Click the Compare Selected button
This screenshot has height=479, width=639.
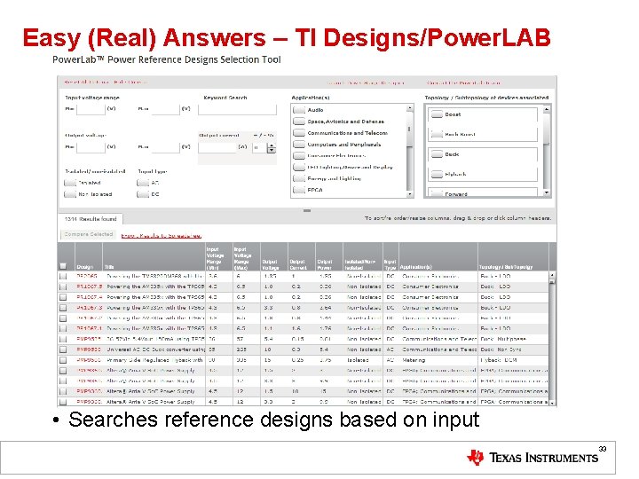click(89, 234)
